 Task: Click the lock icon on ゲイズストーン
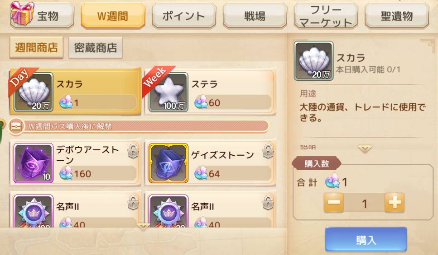tap(268, 151)
